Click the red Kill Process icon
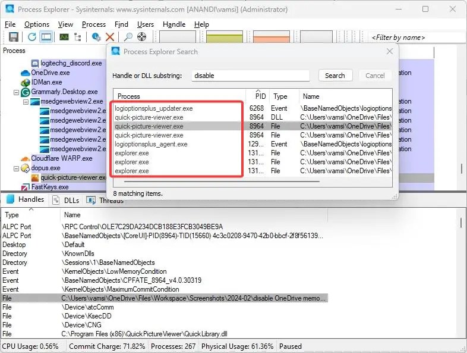The image size is (467, 353). (x=110, y=37)
